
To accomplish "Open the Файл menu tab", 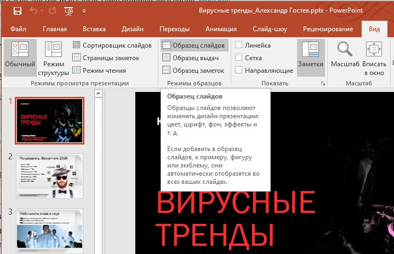I will pyautogui.click(x=19, y=29).
